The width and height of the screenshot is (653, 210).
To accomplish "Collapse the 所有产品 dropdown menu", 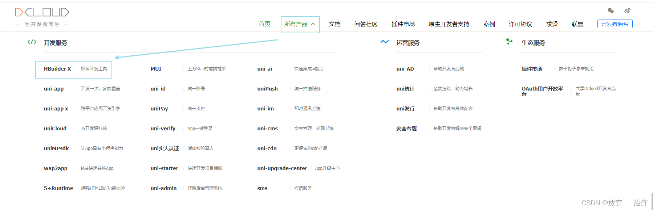I will (x=300, y=24).
